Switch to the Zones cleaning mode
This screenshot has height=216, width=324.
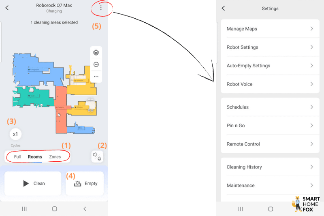55,157
